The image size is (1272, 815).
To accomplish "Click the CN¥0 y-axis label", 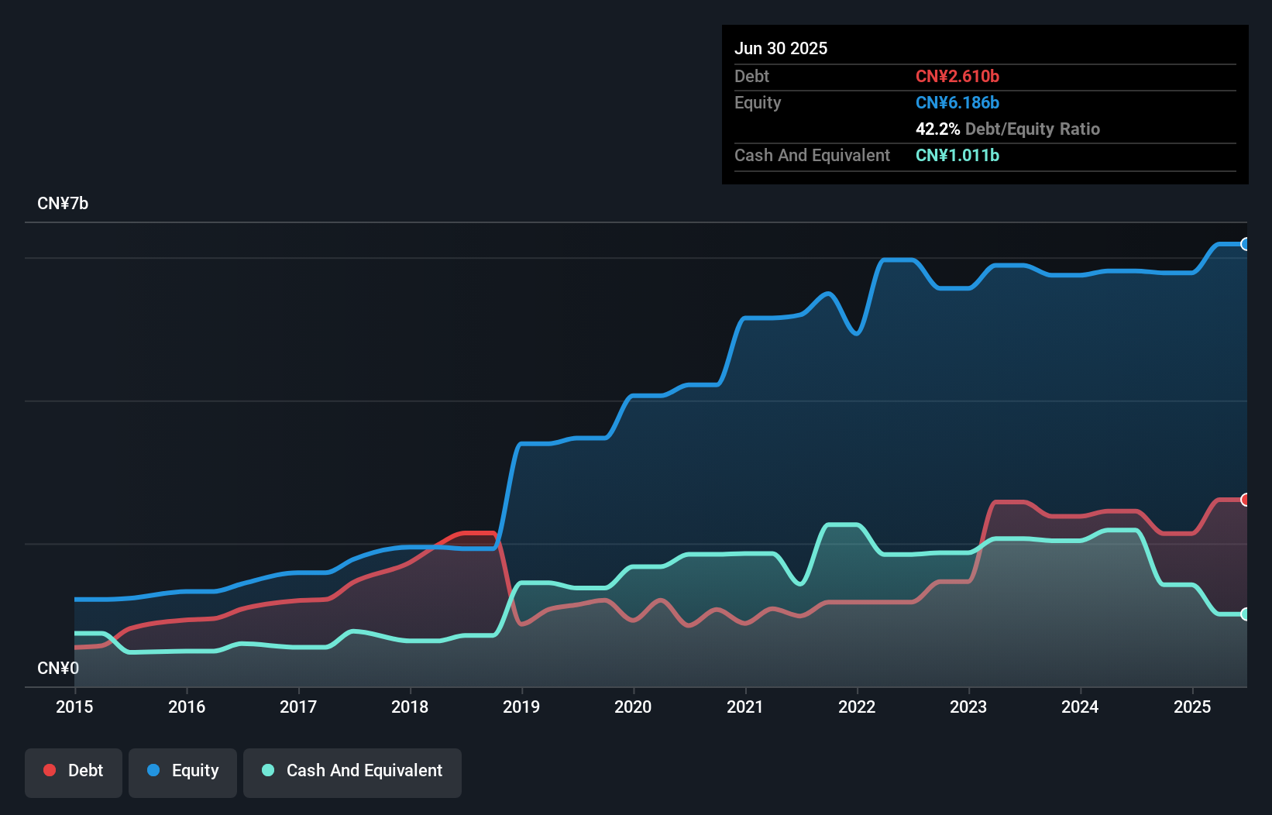I will [58, 668].
